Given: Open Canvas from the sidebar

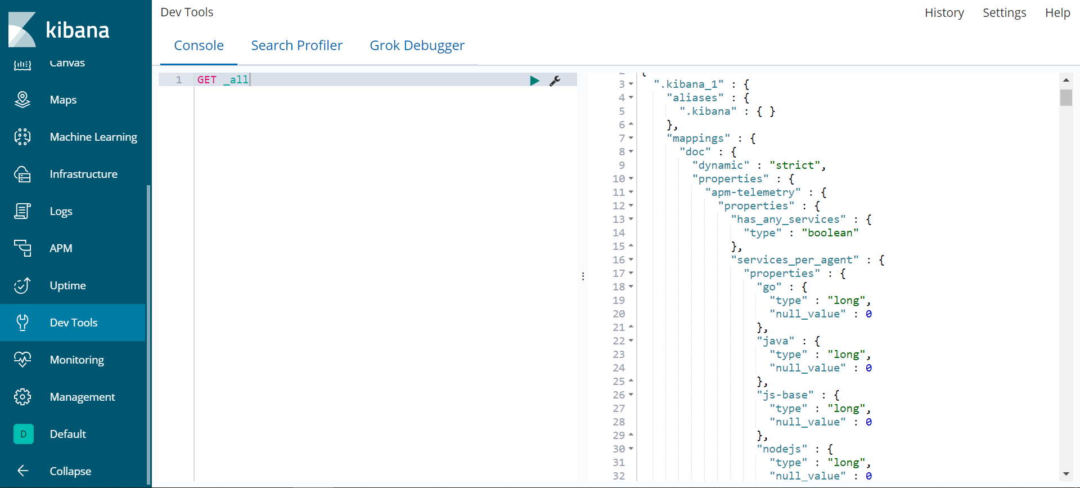Looking at the screenshot, I should click(67, 62).
